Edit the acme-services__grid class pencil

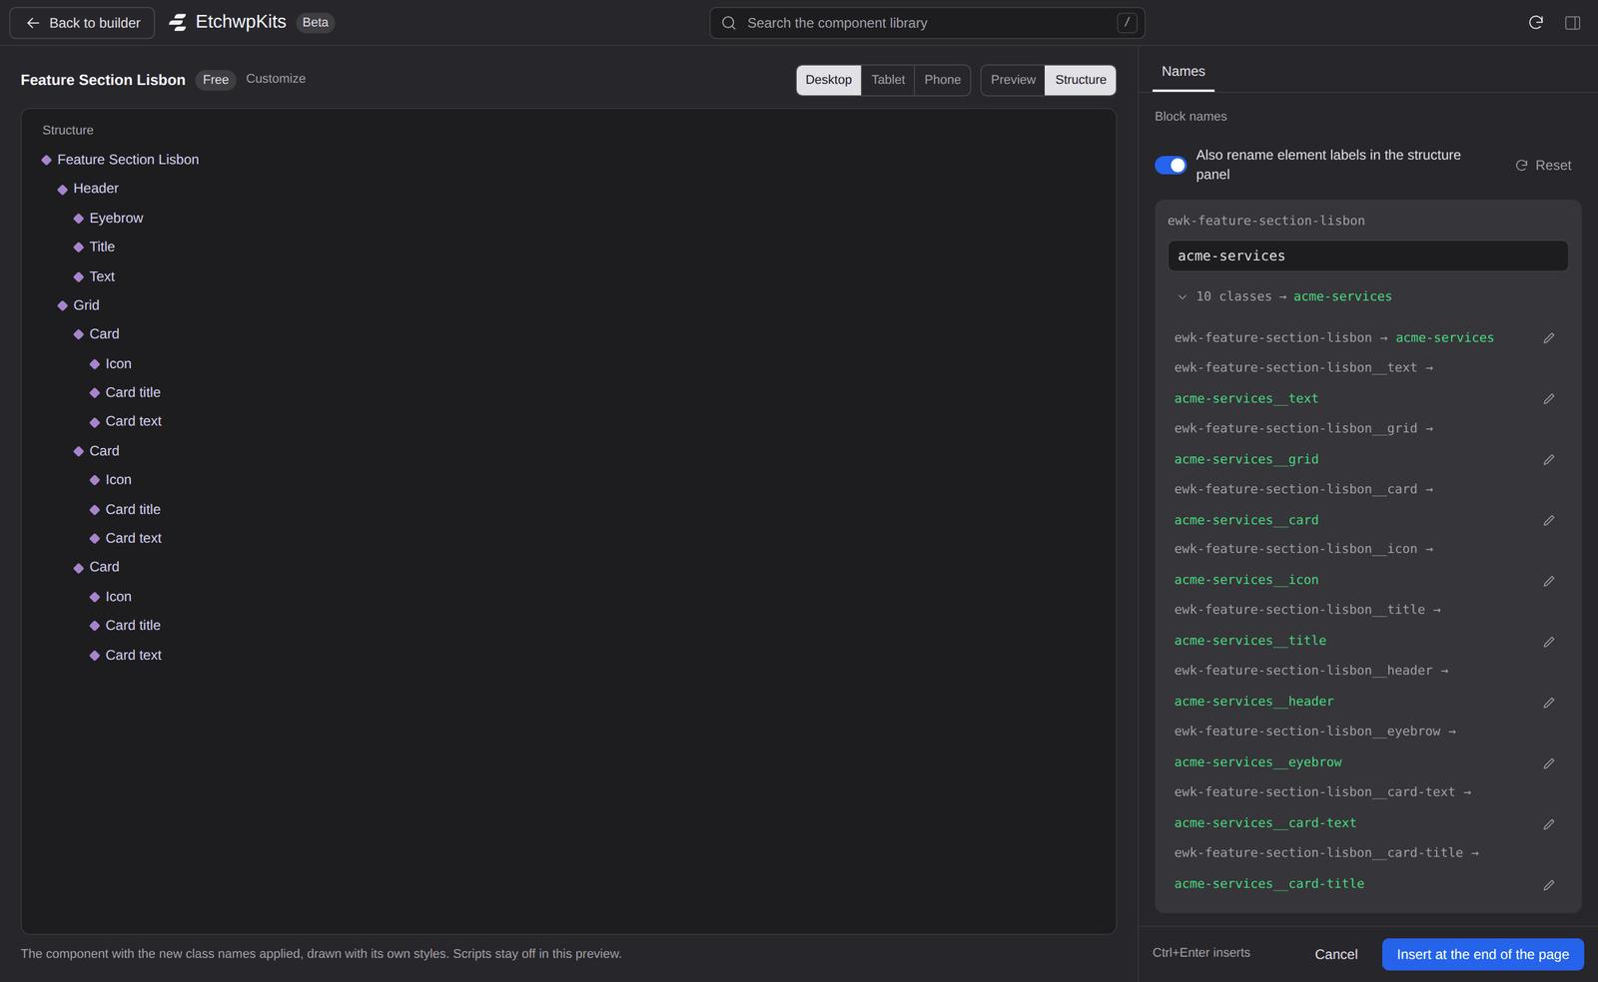coord(1549,460)
